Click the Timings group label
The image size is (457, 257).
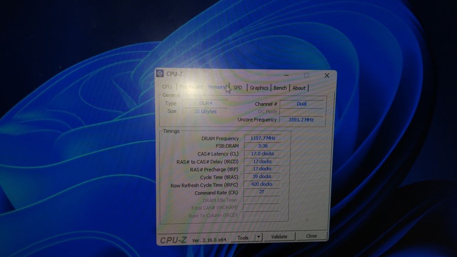coord(171,131)
